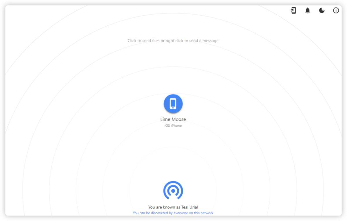Enable notifications with the bell icon
The image size is (347, 221).
[x=308, y=11]
